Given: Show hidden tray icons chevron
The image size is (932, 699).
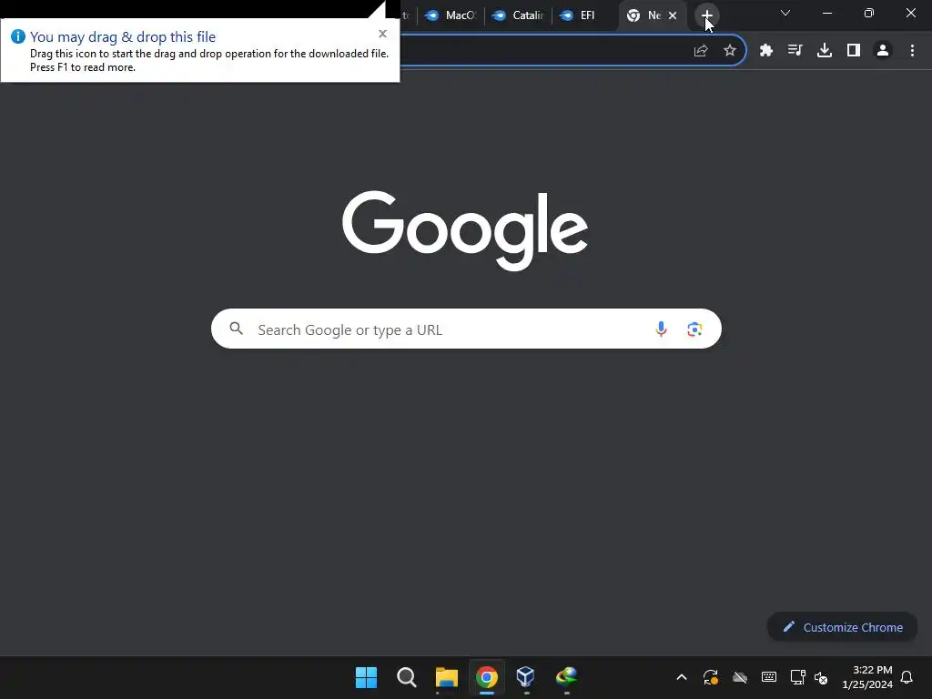Looking at the screenshot, I should point(682,677).
